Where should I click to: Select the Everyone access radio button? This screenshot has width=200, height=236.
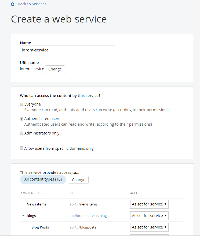coord(21,104)
